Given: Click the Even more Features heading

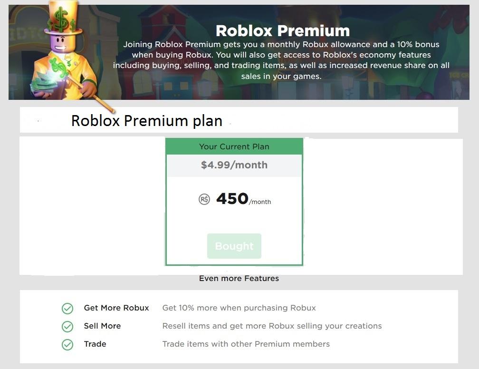Looking at the screenshot, I should tap(239, 278).
